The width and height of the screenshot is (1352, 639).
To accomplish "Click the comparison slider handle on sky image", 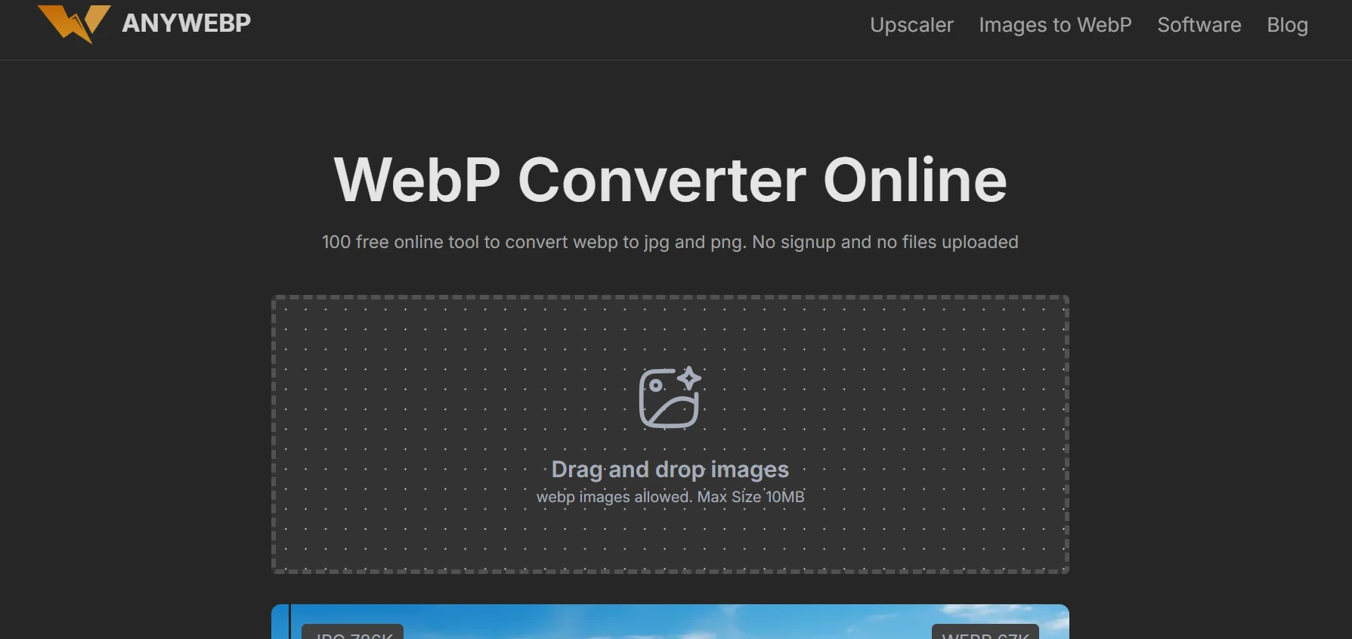I will pos(289,622).
